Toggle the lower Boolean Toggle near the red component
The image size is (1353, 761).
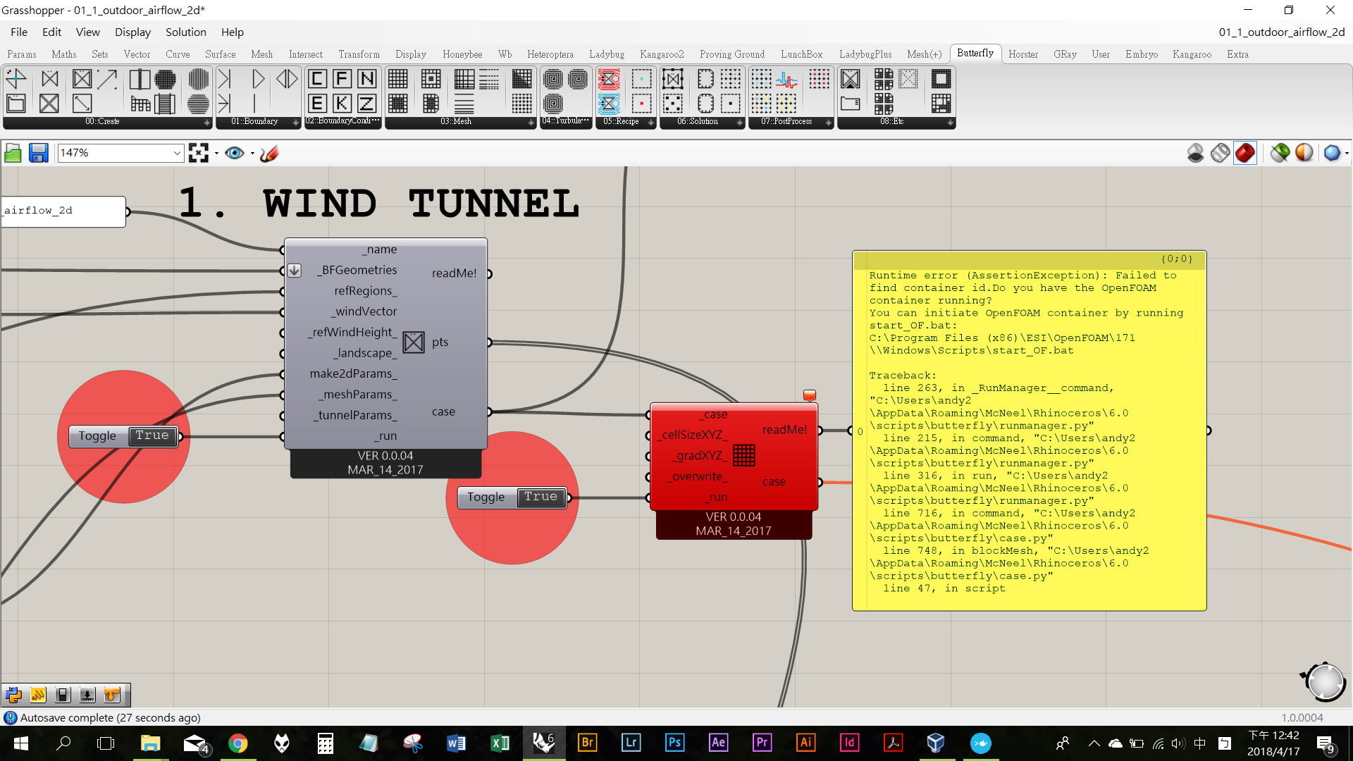(x=540, y=497)
